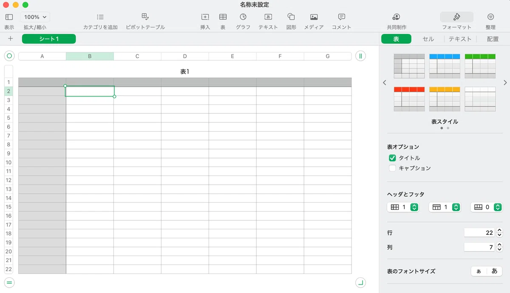
Task: Select the green header table style
Action: [480, 66]
